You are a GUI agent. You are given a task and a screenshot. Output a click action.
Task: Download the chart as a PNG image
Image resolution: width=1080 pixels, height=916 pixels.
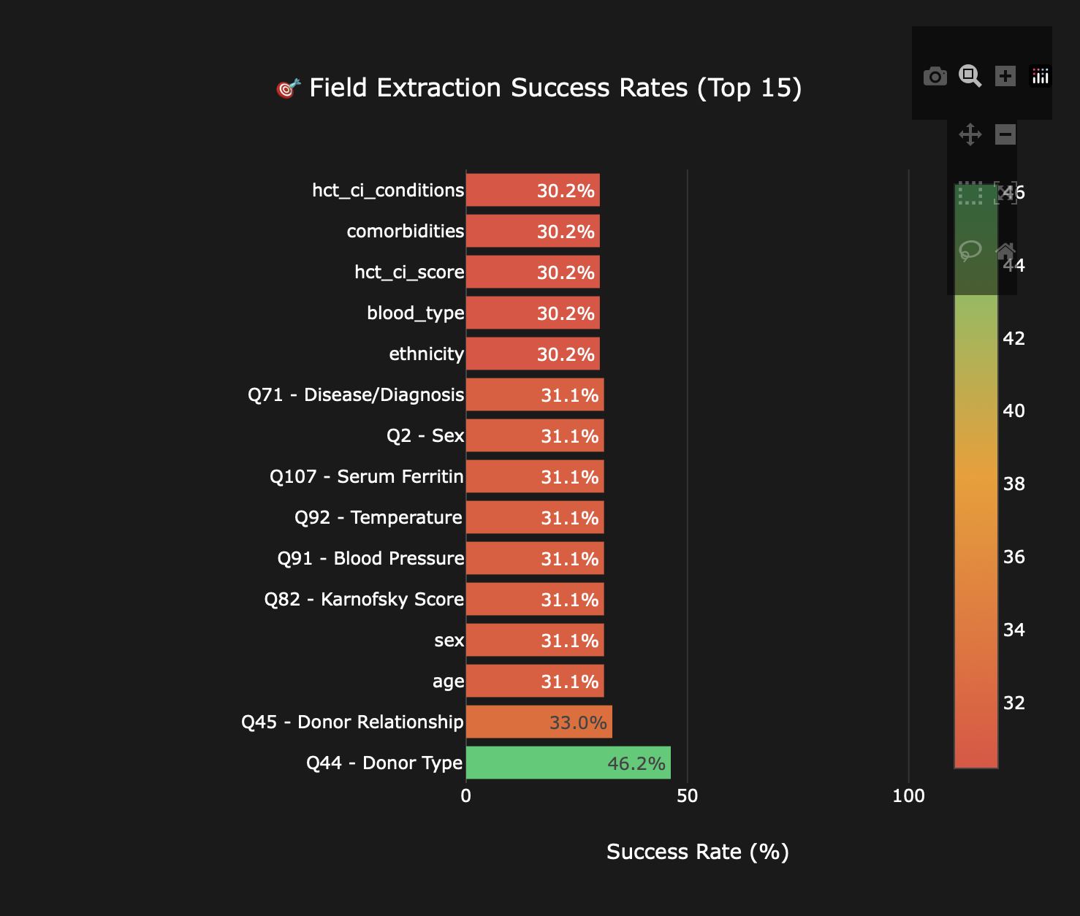935,76
